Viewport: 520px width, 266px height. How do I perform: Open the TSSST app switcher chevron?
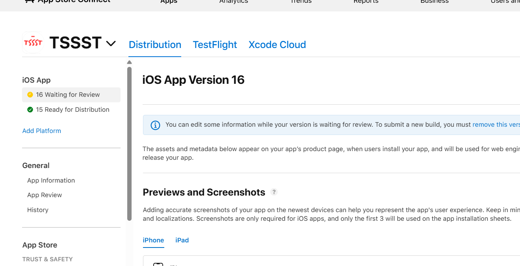tap(111, 43)
